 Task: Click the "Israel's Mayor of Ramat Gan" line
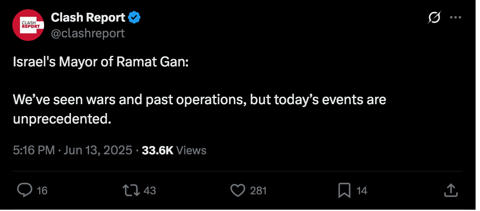(x=101, y=62)
